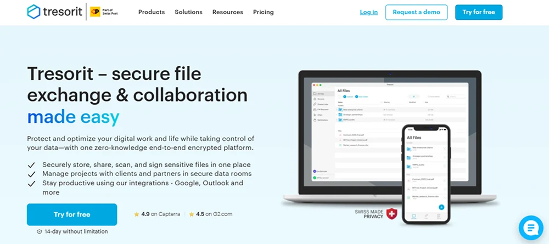Click the Capterra rating star
Viewport: 549px width, 244px height.
(x=136, y=214)
